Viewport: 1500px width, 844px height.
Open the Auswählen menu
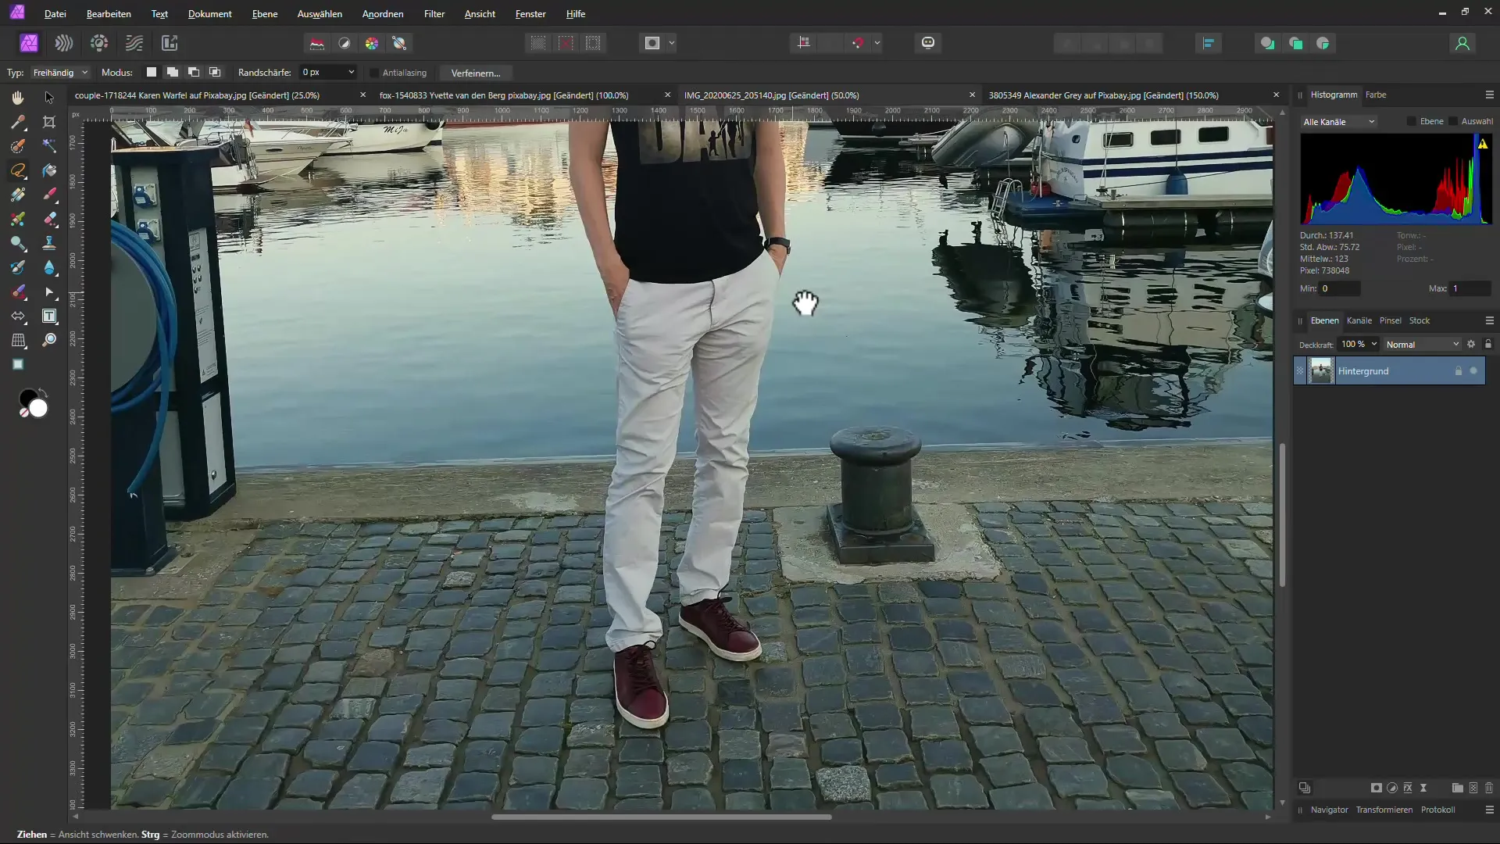(x=320, y=14)
